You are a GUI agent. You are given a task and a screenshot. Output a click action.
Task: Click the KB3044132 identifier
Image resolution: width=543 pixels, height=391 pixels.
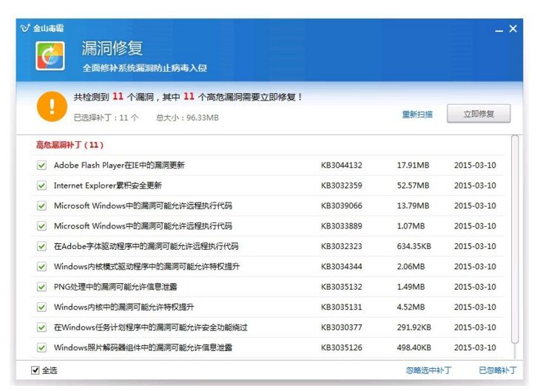(x=342, y=165)
